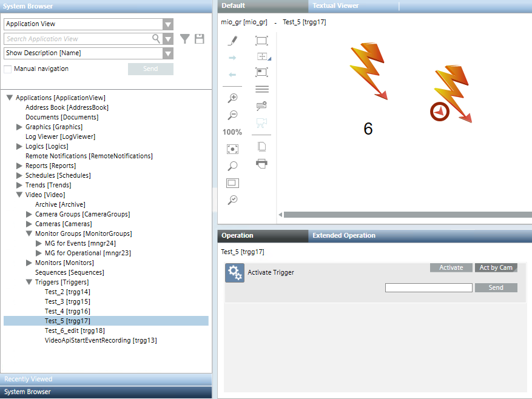Click the zoom out magnifier icon
532x399 pixels.
click(232, 115)
